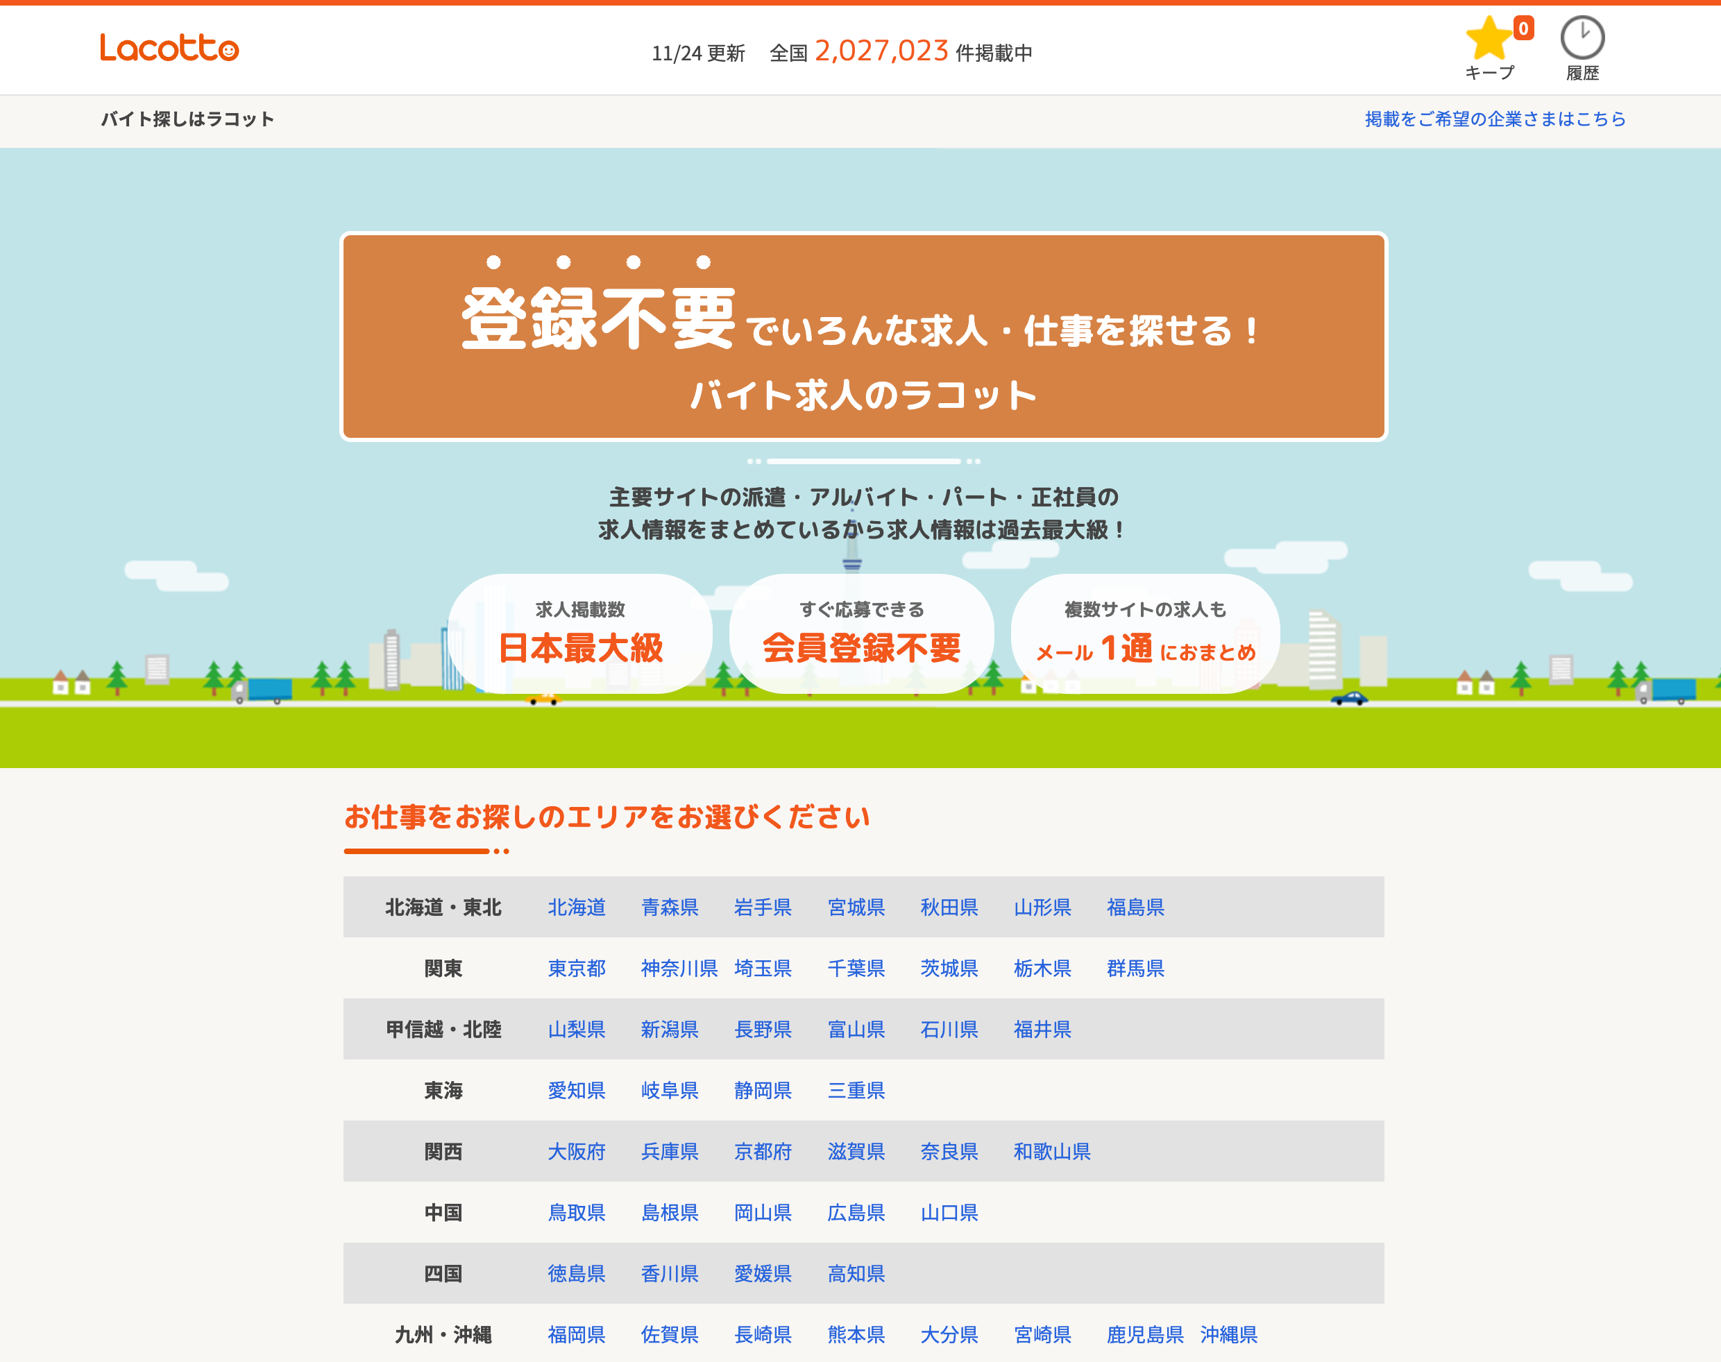The image size is (1721, 1362).
Task: Click the Lacotto logo
Action: coord(169,49)
